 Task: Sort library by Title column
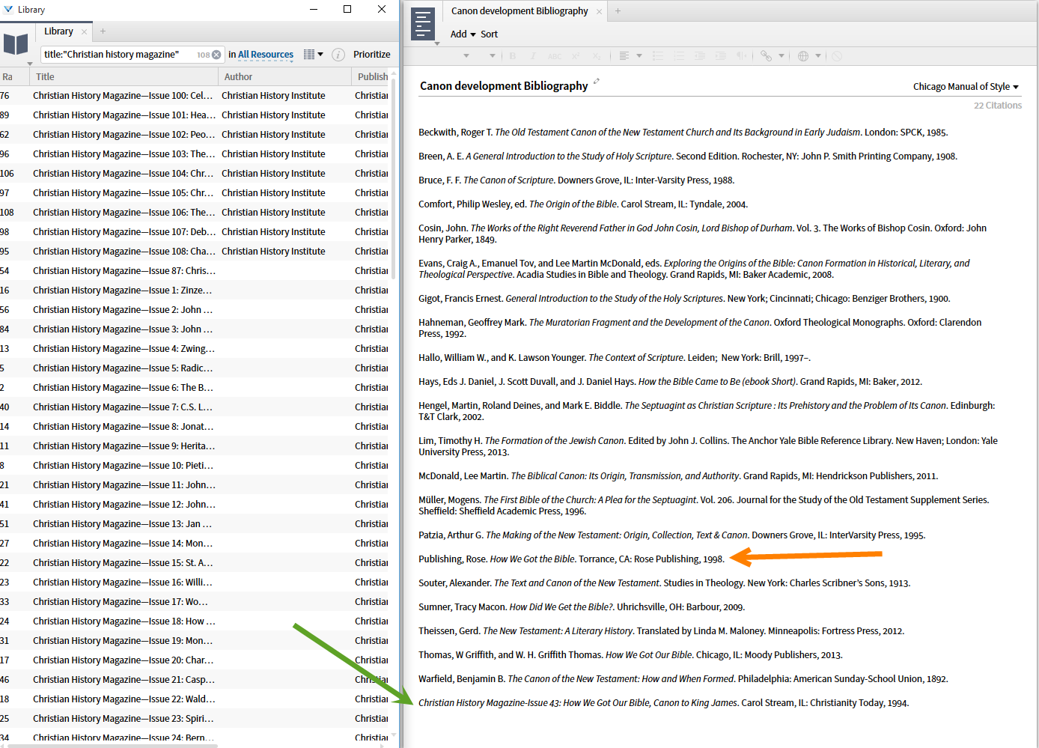124,77
